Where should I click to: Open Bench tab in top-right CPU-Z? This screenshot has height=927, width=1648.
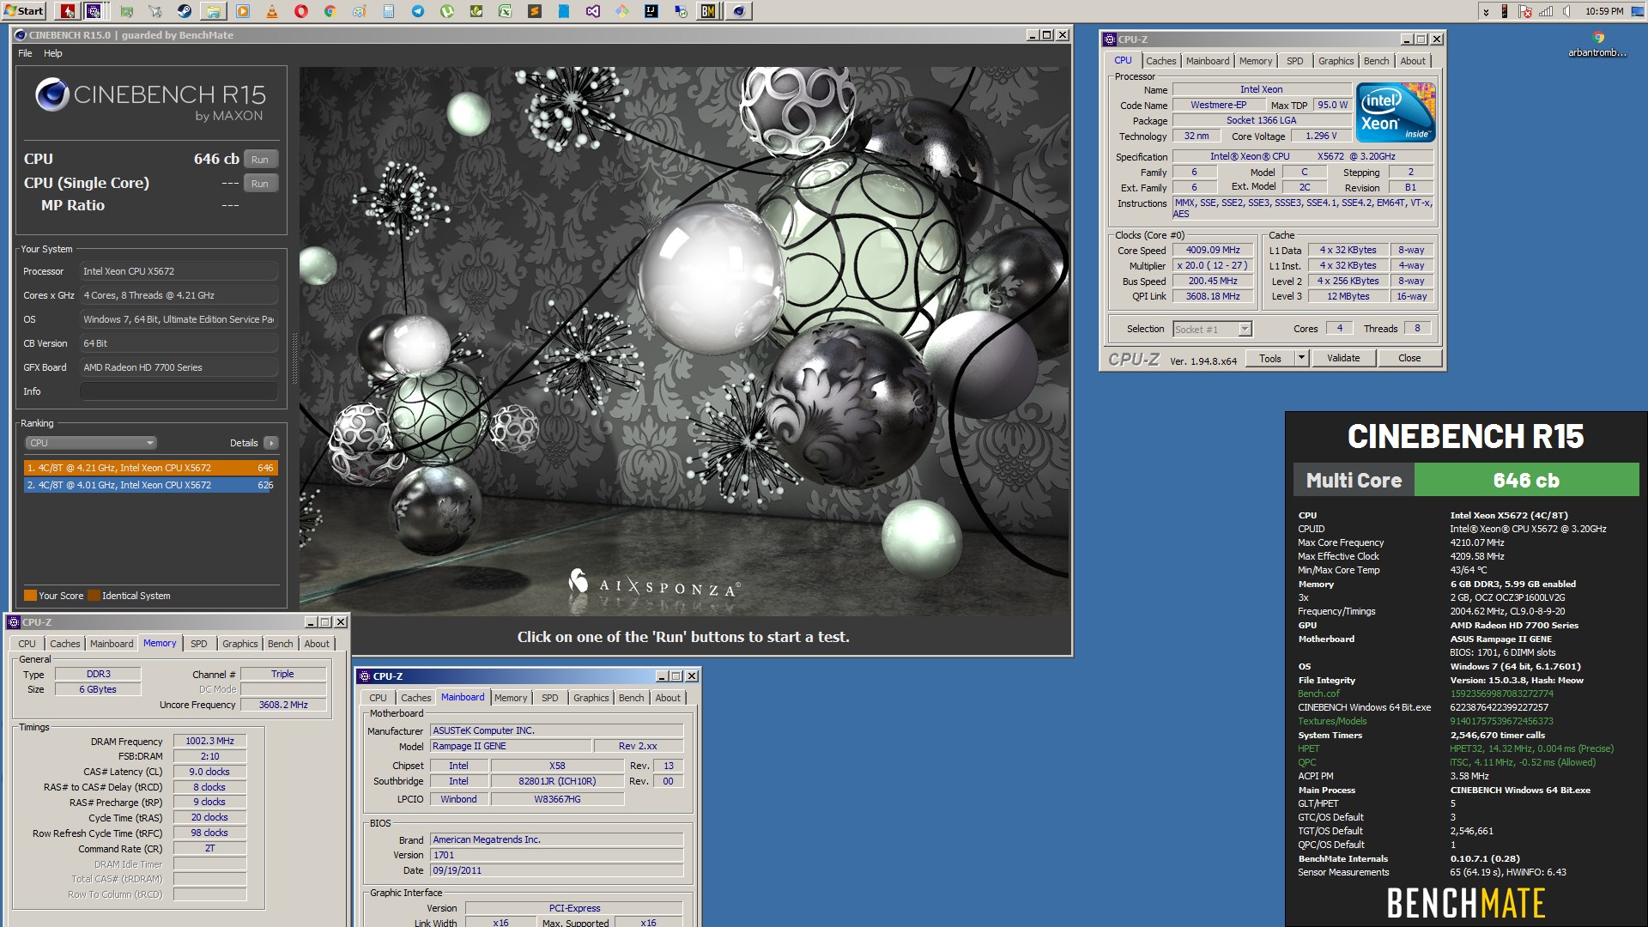click(x=1376, y=61)
